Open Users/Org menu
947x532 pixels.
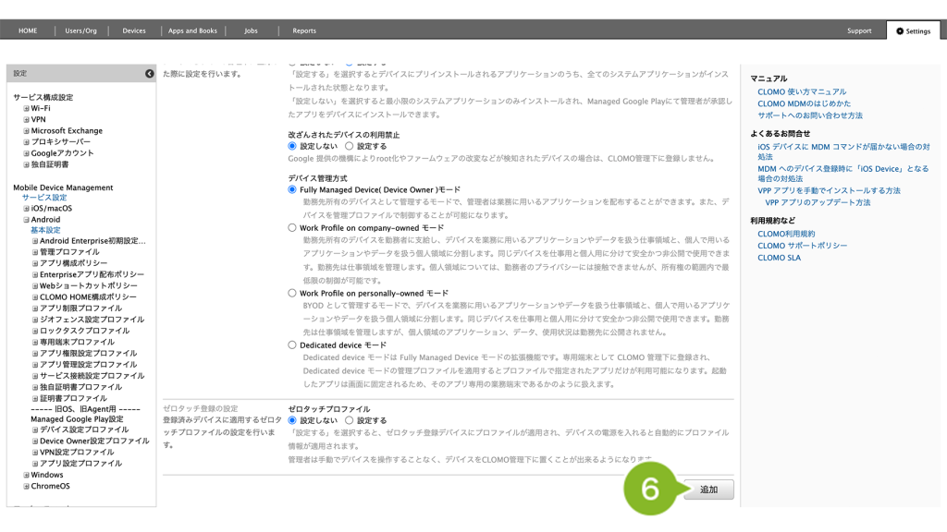81,30
